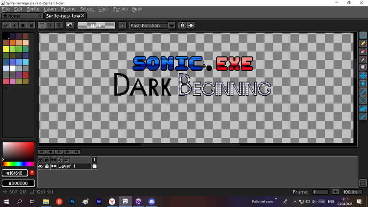Open timeline settings sliders icon

[60, 160]
